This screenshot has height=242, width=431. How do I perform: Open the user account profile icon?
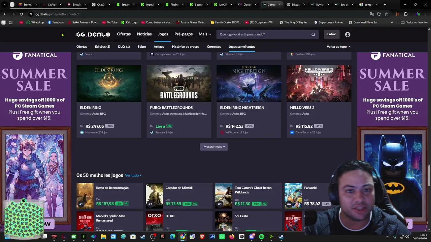click(x=347, y=34)
